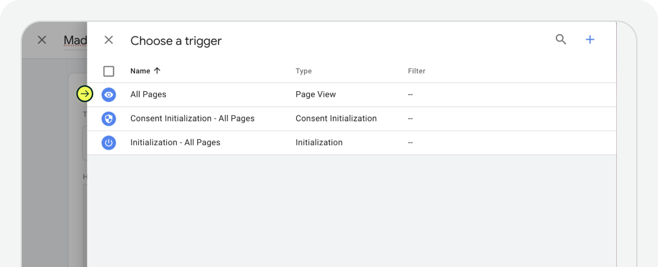This screenshot has height=267, width=658.
Task: Close the background tag editor with X
Action: tap(42, 40)
